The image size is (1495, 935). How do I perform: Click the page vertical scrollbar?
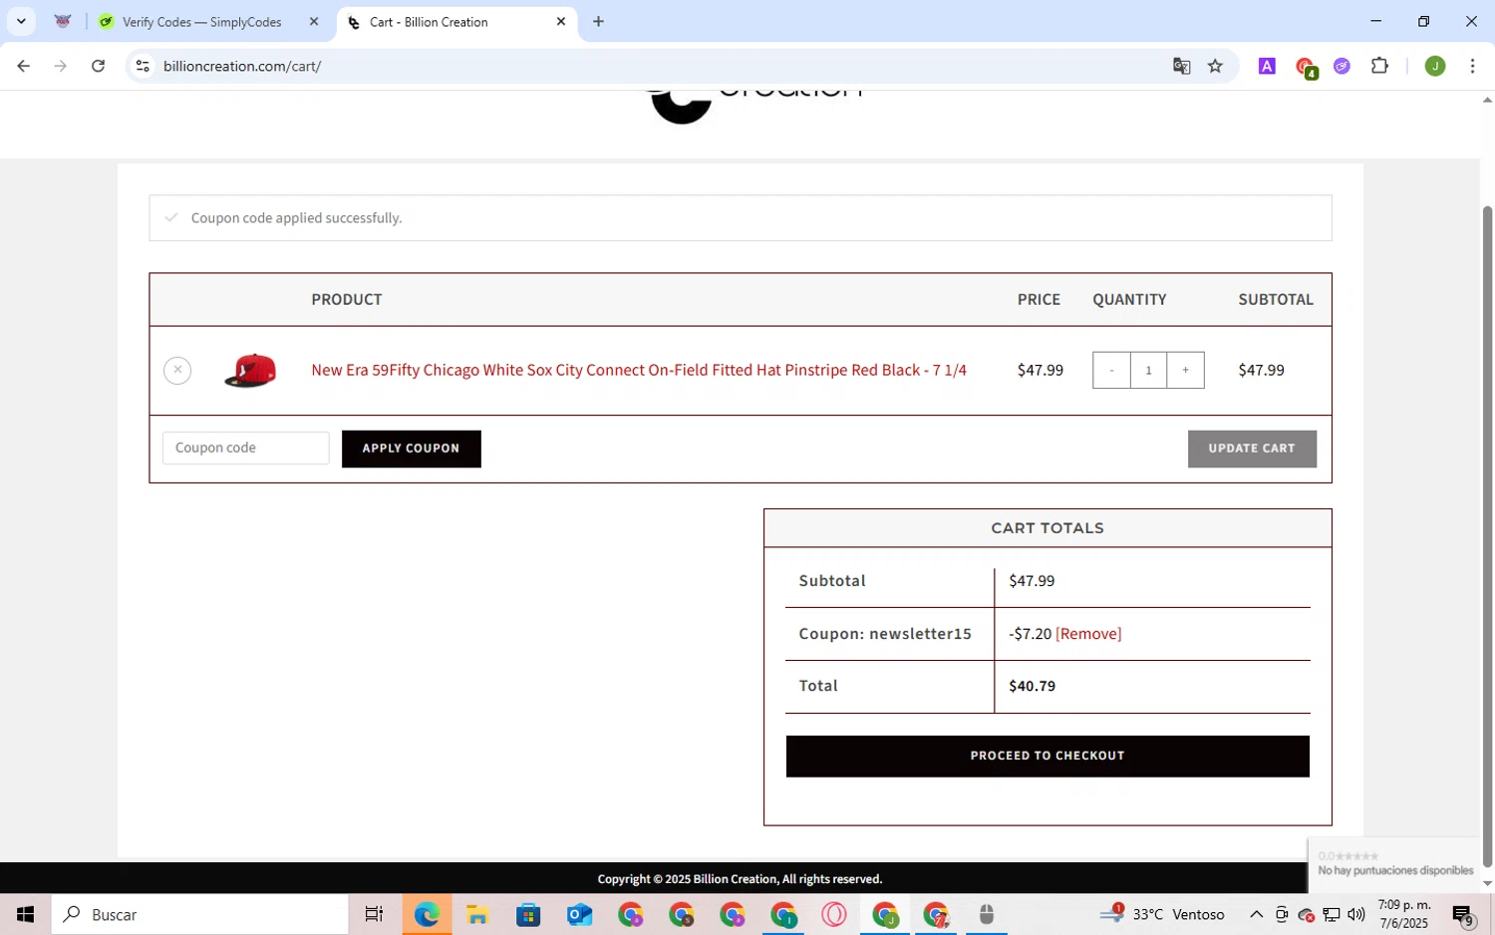(x=1488, y=536)
